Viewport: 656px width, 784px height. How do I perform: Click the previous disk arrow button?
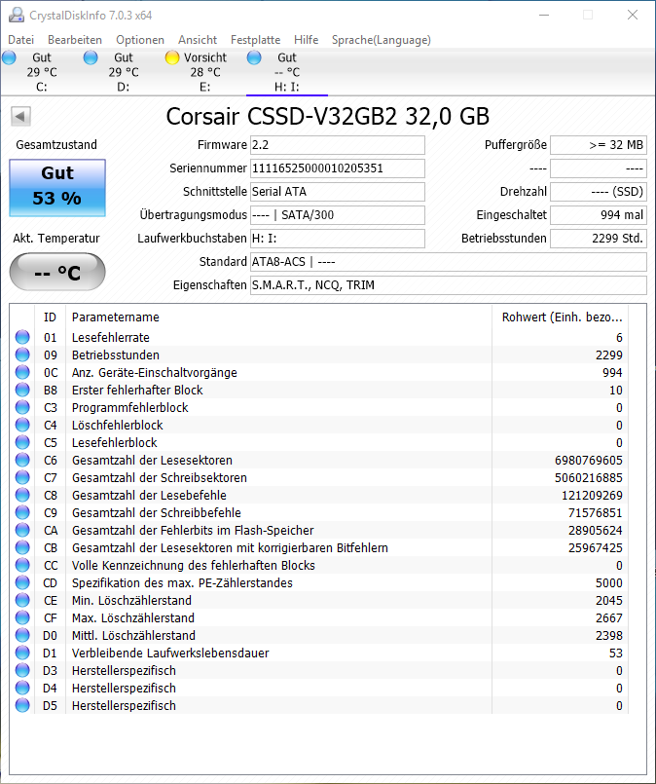tap(20, 117)
